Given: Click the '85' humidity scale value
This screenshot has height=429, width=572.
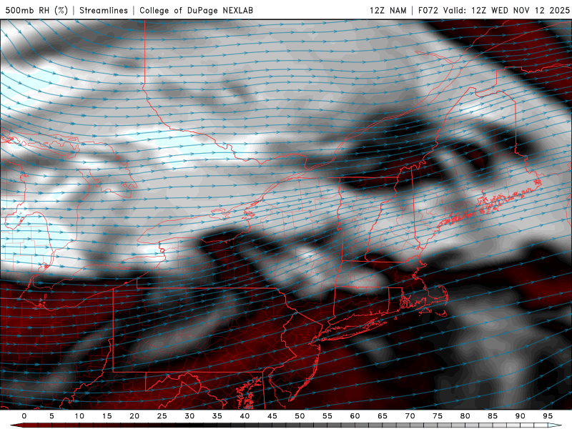Looking at the screenshot, I should (x=493, y=416).
